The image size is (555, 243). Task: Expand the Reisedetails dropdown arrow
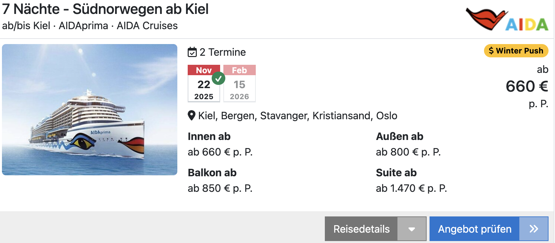tap(412, 229)
